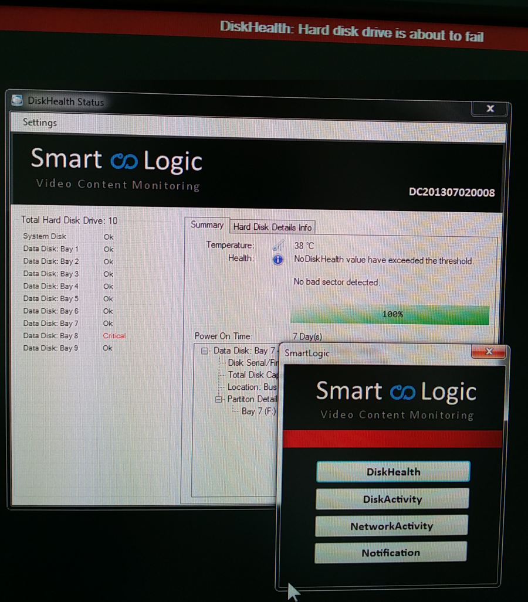This screenshot has height=602, width=528.
Task: Select Bay 7 (F:) partition item
Action: [x=258, y=411]
